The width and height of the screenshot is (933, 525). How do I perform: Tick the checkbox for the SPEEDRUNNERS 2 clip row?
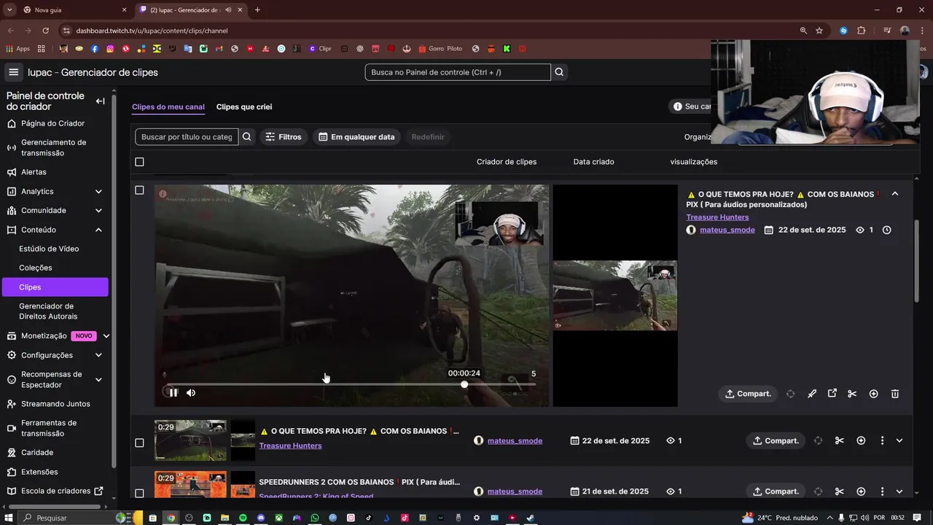click(139, 494)
